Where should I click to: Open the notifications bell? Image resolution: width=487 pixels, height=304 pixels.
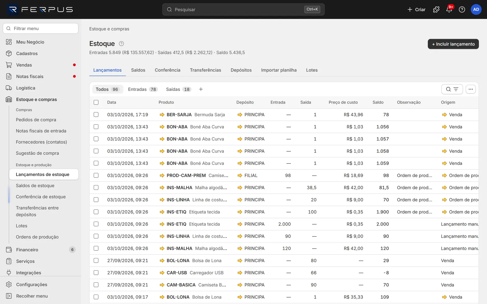449,9
